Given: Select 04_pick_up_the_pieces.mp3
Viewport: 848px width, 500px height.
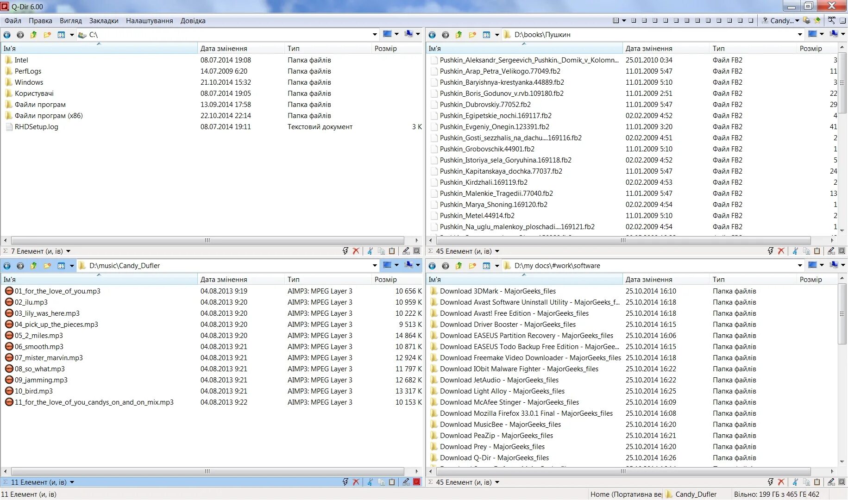Looking at the screenshot, I should click(x=56, y=325).
